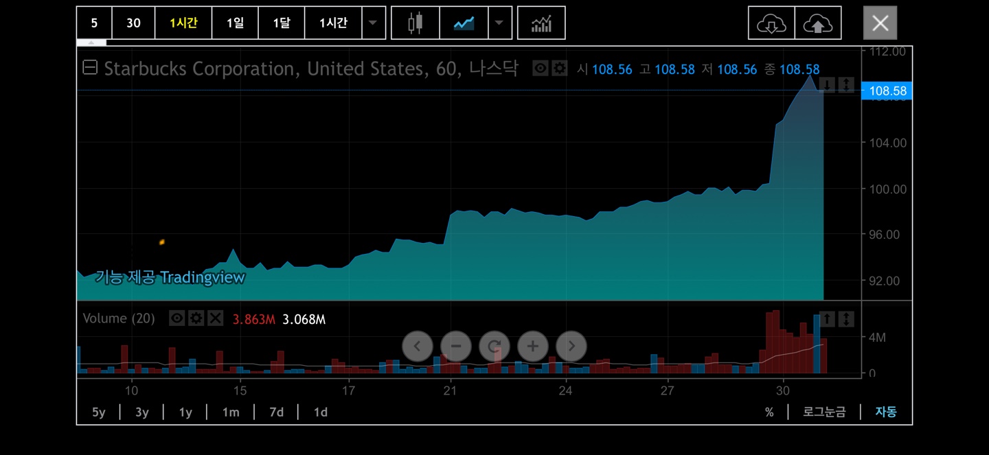Select the area line chart style

tap(464, 23)
